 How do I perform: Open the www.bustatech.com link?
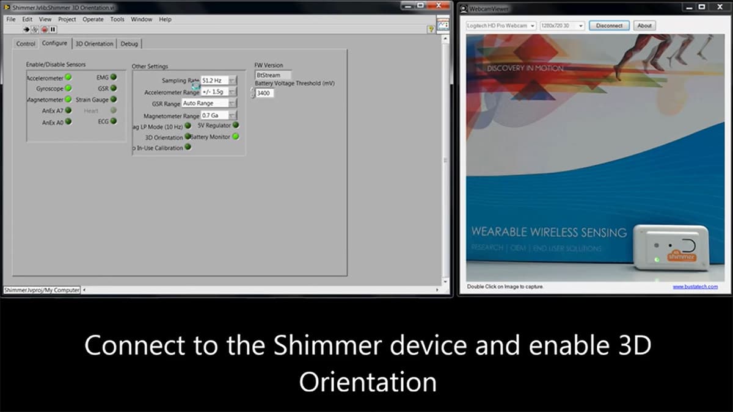pyautogui.click(x=695, y=287)
